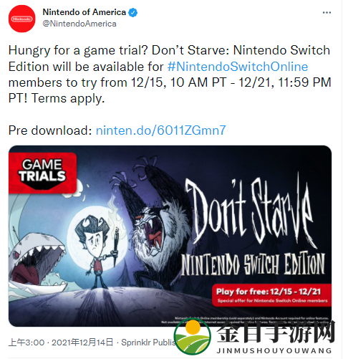
Task: Open the three-dot more options menu
Action: click(x=327, y=12)
